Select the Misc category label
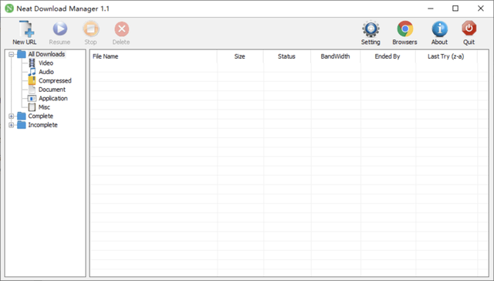The height and width of the screenshot is (281, 494). coord(44,107)
